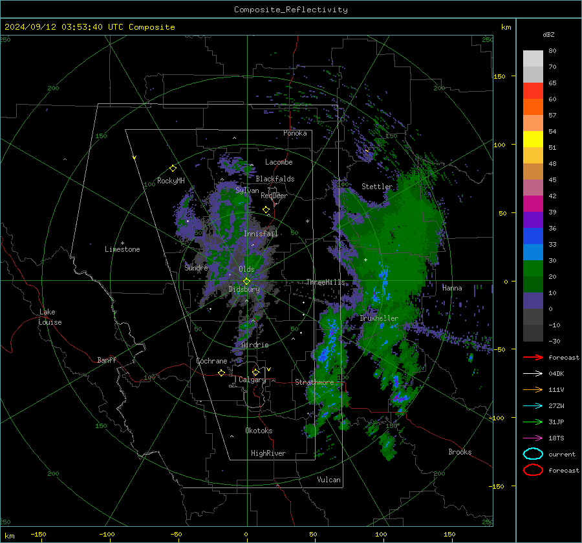Pick the dark green 10-20 dBZ swatch

point(533,284)
